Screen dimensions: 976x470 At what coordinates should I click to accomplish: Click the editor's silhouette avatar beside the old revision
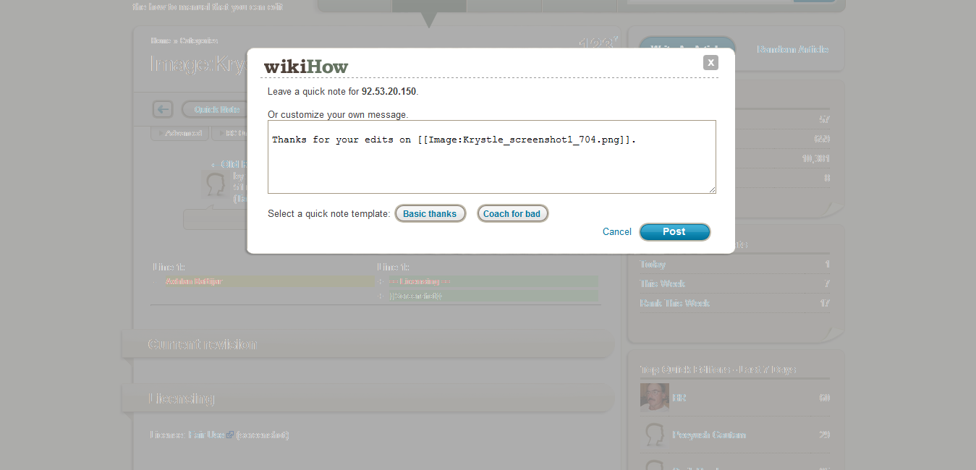pyautogui.click(x=215, y=184)
